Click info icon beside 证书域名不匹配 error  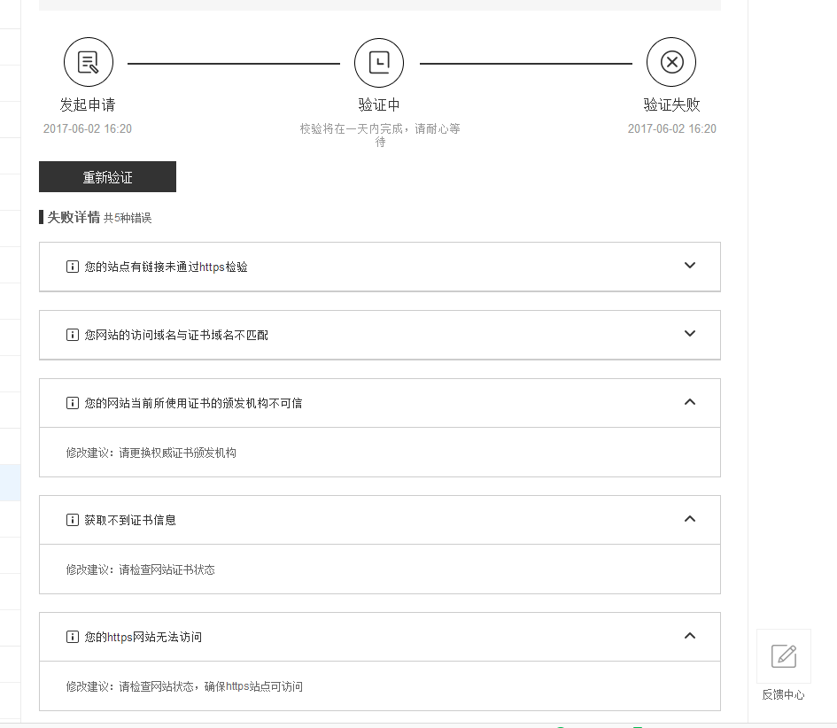[x=73, y=335]
